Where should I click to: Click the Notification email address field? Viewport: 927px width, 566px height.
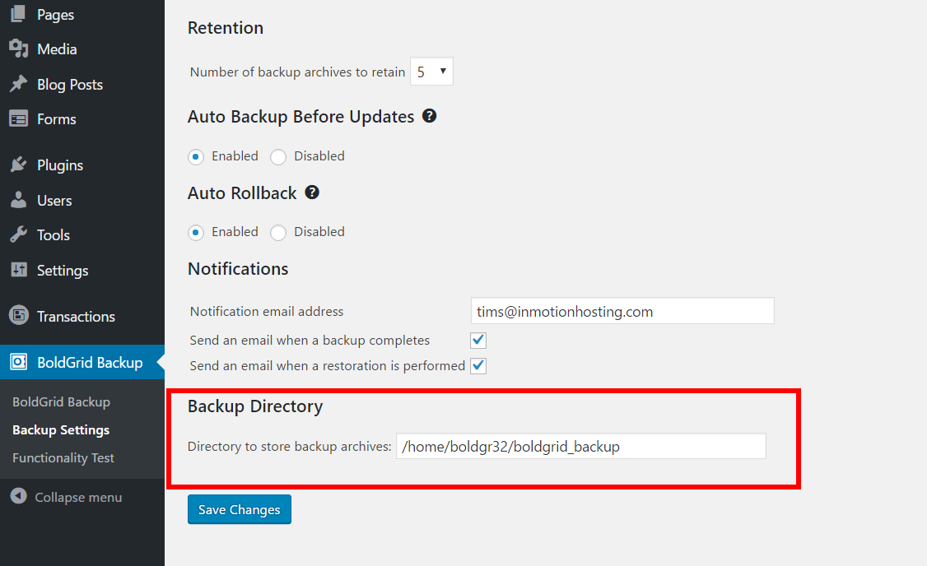pos(622,311)
